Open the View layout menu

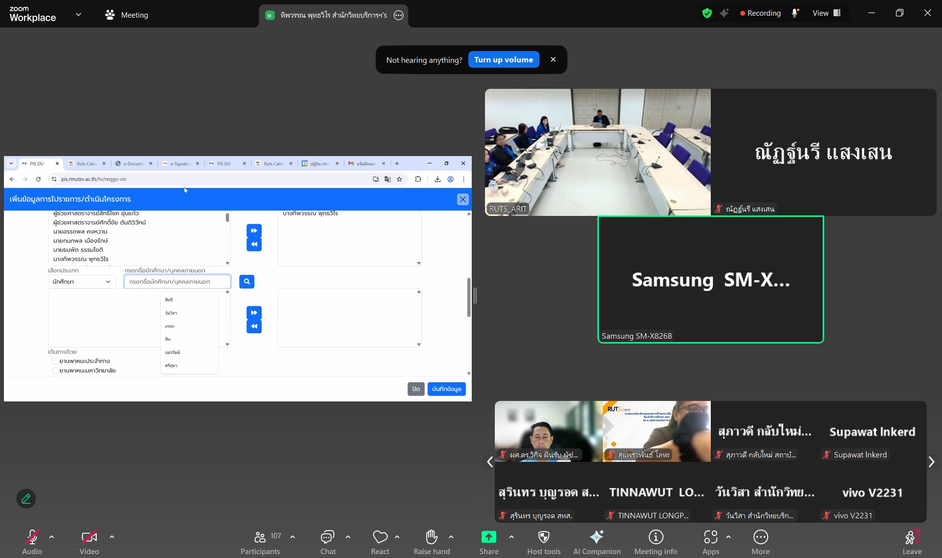coord(827,13)
